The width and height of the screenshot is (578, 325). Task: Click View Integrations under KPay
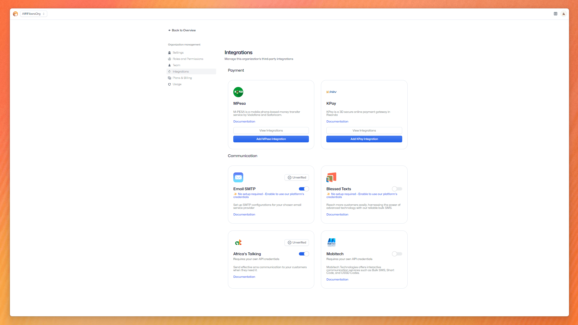[364, 131]
